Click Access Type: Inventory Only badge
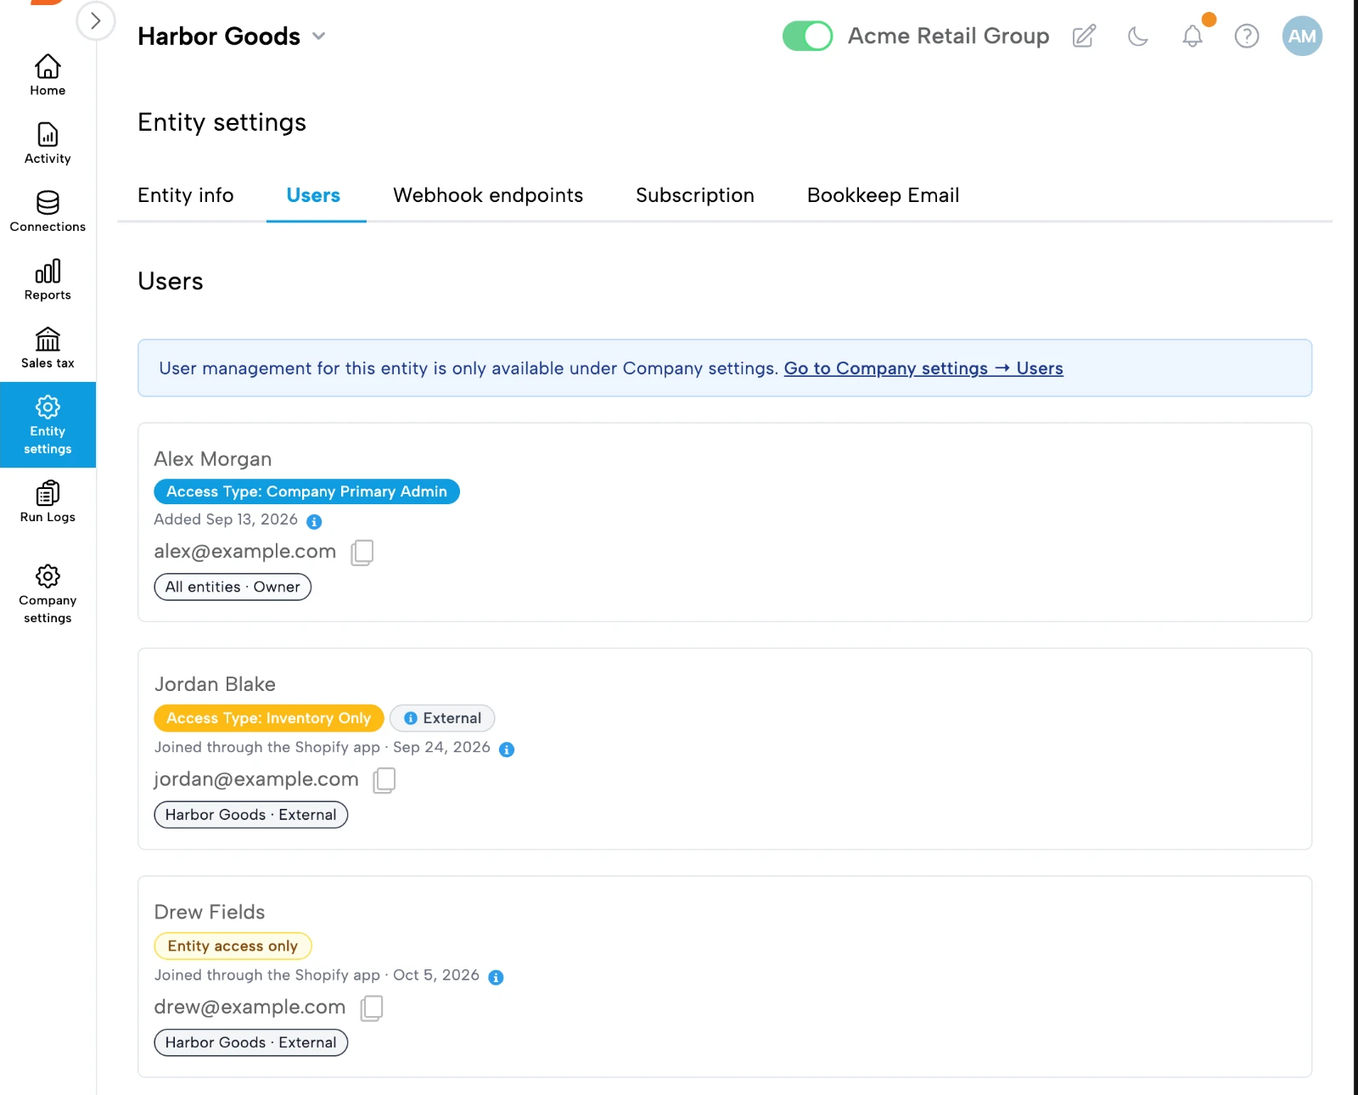The width and height of the screenshot is (1358, 1095). 268,718
